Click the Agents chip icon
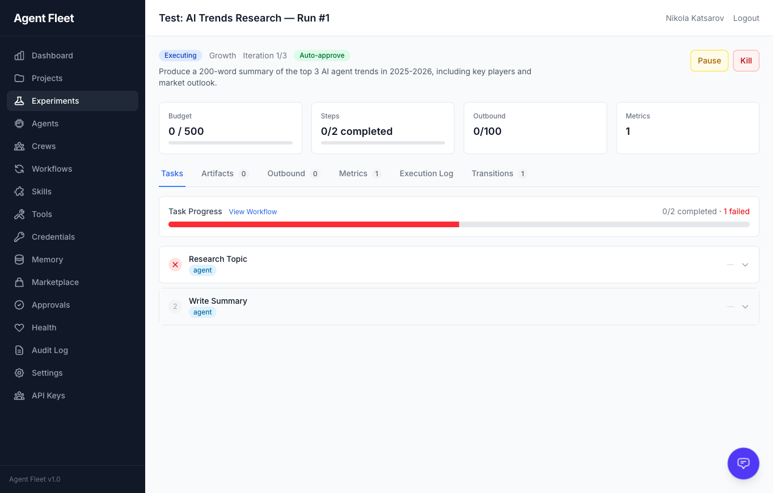This screenshot has width=773, height=493. point(19,124)
